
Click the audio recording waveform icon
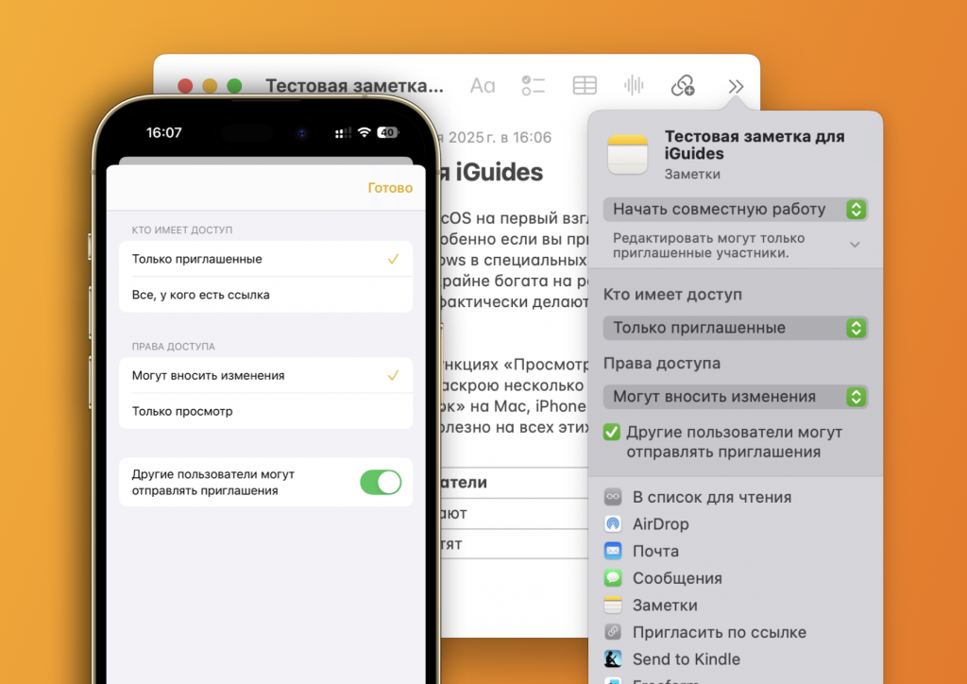click(x=634, y=85)
